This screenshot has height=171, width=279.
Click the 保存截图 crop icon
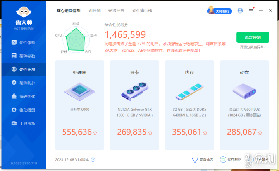(x=223, y=159)
